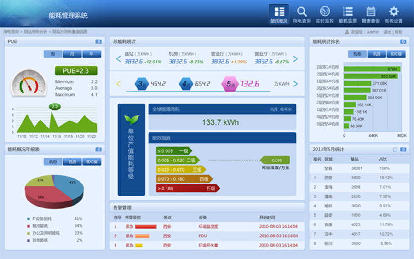Click camera icon in 能耗概况年报表 panel header
Screen dimensions: 414x259
[98, 150]
